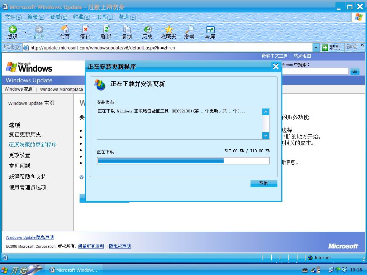This screenshot has height=275, width=367.
Task: Click the green umbrella tray icon
Action: click(338, 270)
